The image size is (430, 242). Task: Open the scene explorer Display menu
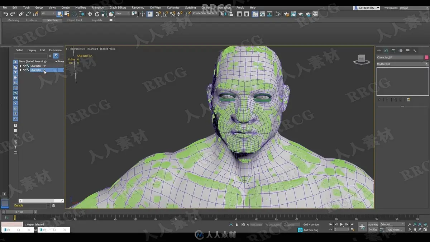[32, 50]
